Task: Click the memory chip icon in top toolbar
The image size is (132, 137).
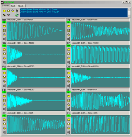Action: click(4, 15)
